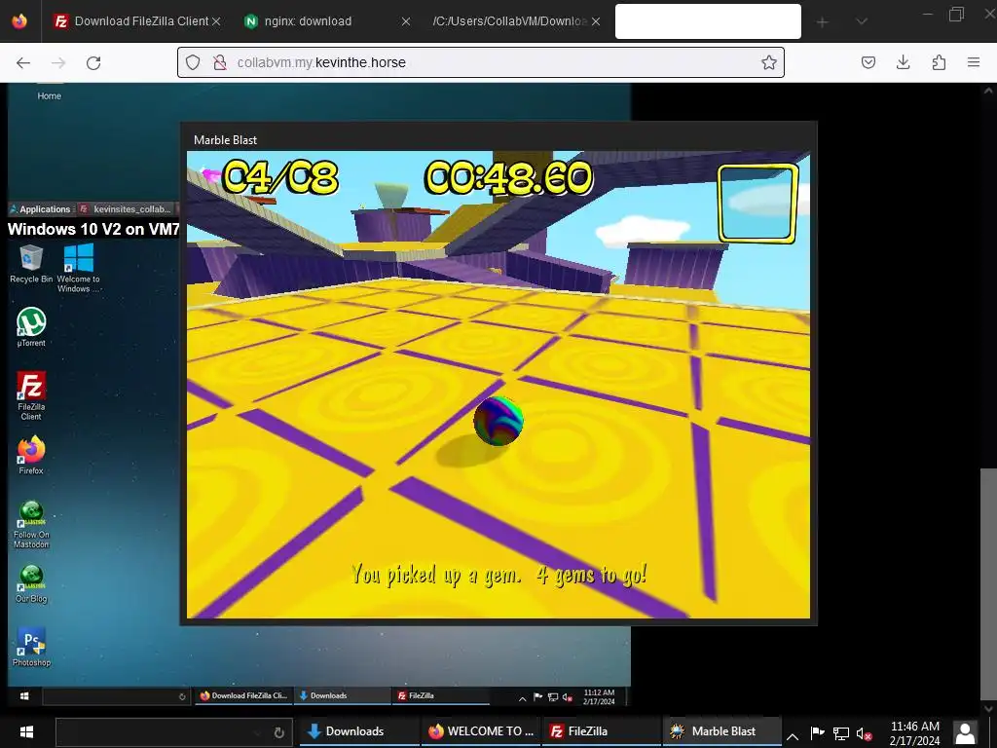997x748 pixels.
Task: Focus the collabvm.my.kevinthe.horse address bar
Action: pos(481,62)
